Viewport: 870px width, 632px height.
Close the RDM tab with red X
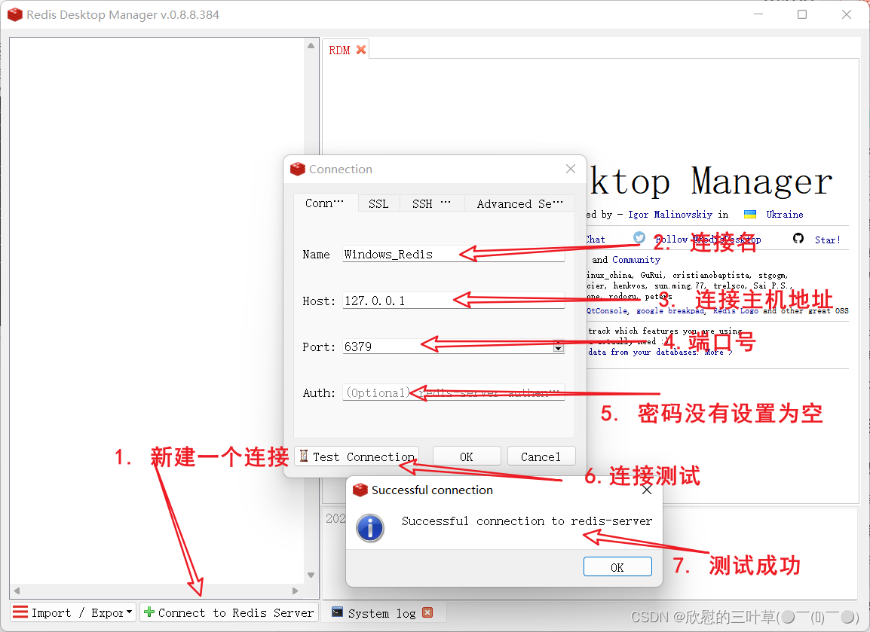point(361,50)
